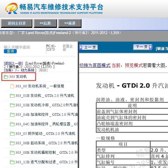Click the 刷新 link in sidebar
Image resolution: width=168 pixels, height=168 pixels.
43,70
